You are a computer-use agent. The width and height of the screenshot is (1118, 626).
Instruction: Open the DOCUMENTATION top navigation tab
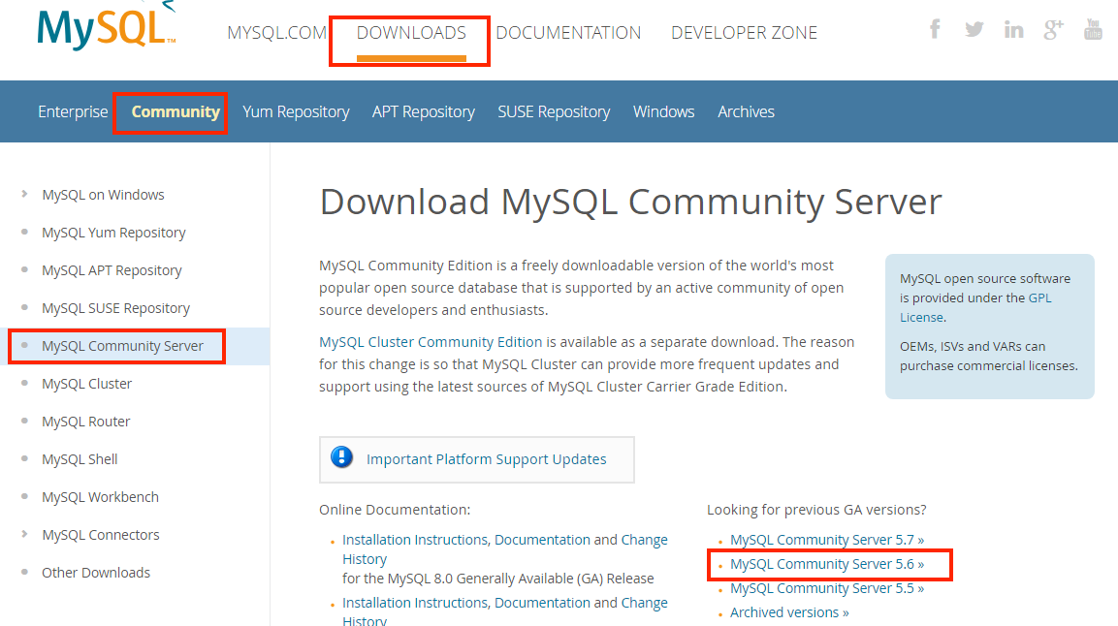pyautogui.click(x=568, y=33)
